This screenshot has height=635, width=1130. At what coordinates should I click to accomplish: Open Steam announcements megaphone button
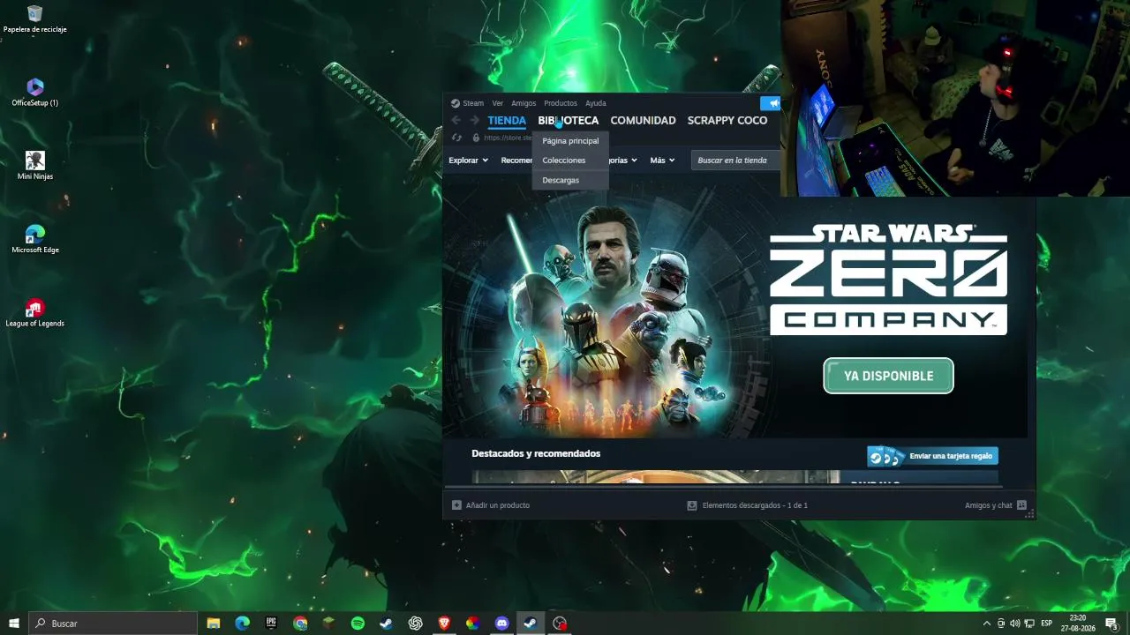tap(770, 103)
